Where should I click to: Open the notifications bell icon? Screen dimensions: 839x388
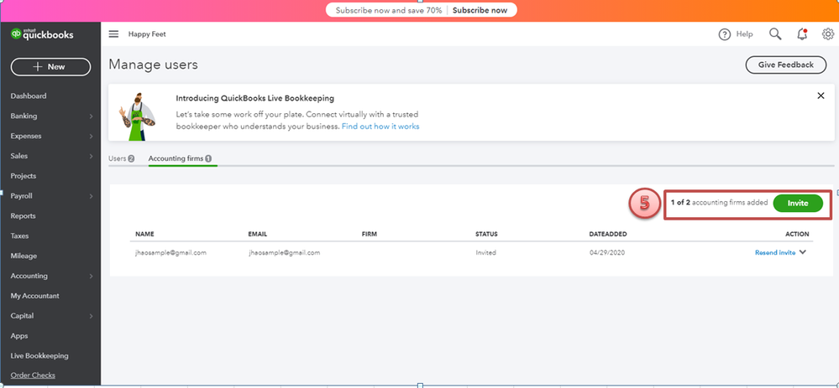pyautogui.click(x=801, y=34)
